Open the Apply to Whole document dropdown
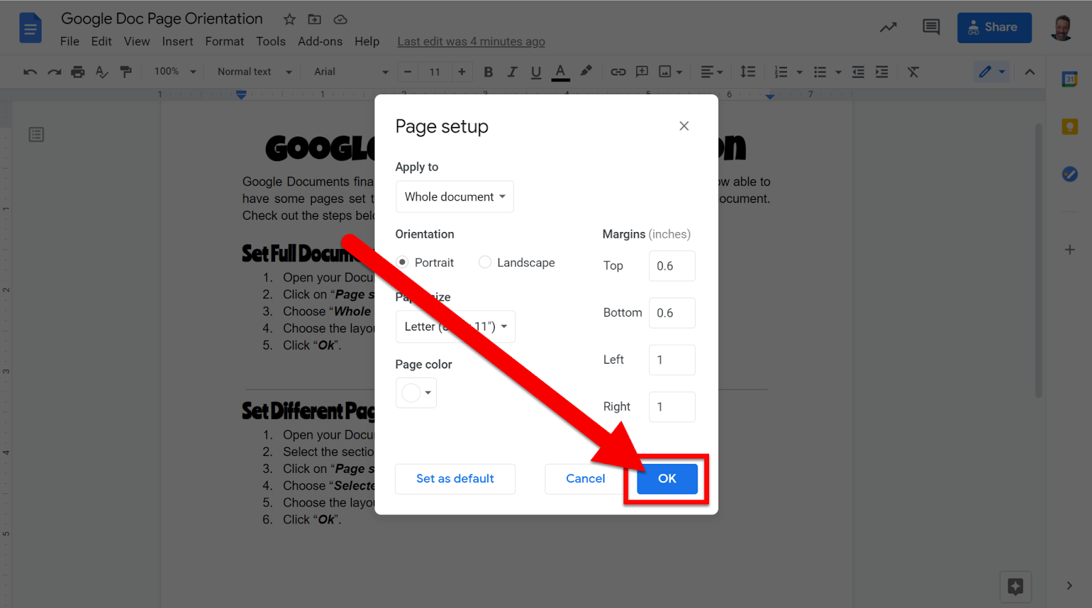The image size is (1092, 608). tap(455, 197)
